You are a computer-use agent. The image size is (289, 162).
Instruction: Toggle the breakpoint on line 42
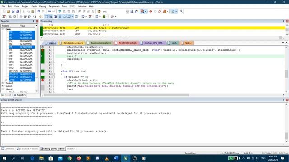point(42,50)
